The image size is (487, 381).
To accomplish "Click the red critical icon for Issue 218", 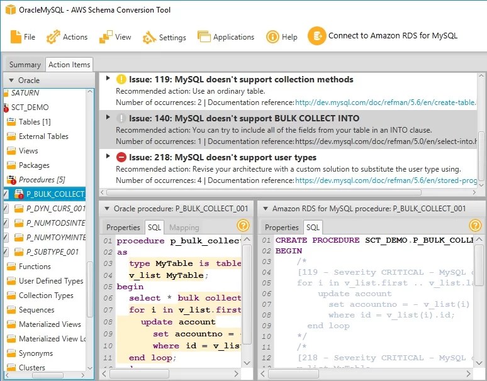I will click(121, 157).
